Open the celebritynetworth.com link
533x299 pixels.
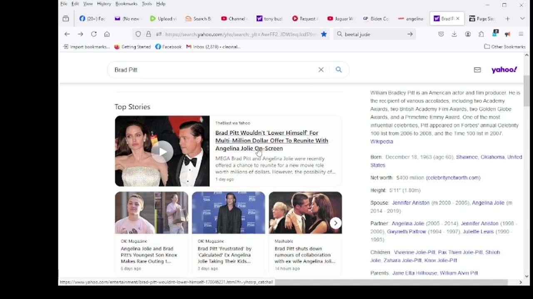[453, 178]
